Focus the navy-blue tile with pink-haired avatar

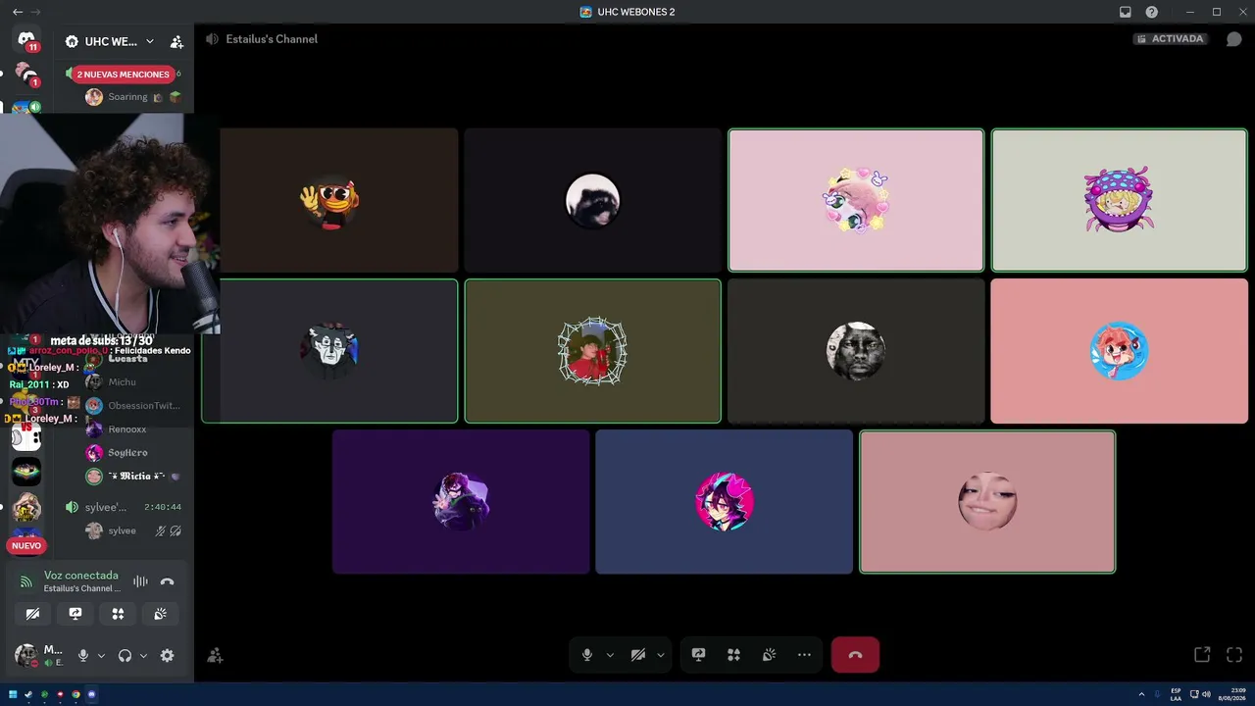(724, 502)
